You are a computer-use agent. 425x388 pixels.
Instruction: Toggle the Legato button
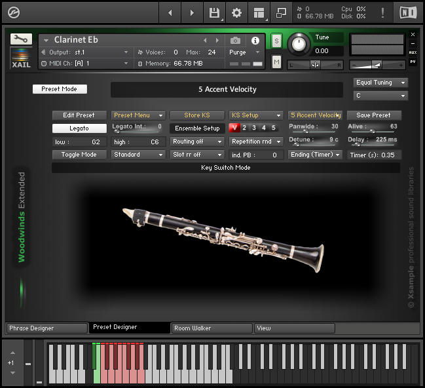79,128
